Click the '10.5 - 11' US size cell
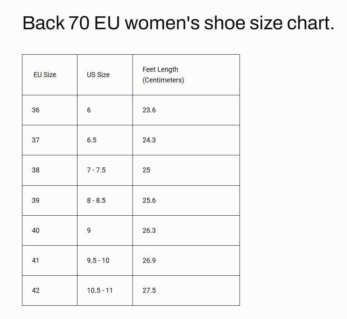This screenshot has height=319, width=347. coord(100,291)
